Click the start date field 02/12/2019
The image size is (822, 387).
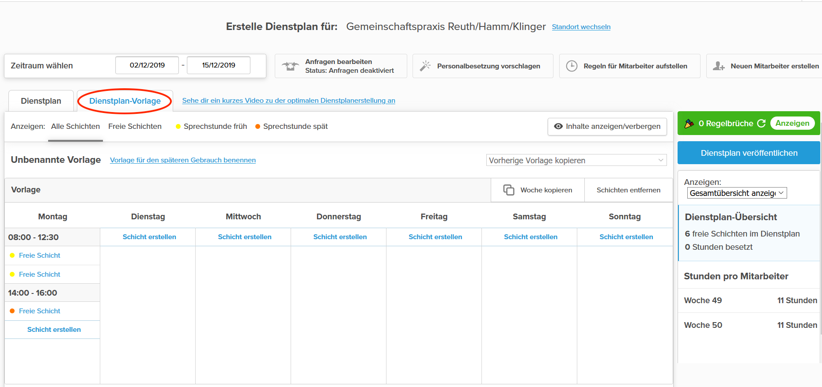tap(147, 65)
